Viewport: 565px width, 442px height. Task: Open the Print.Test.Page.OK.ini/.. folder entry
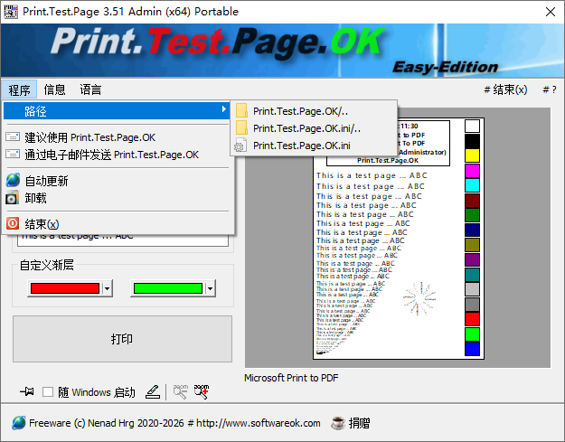tap(314, 128)
